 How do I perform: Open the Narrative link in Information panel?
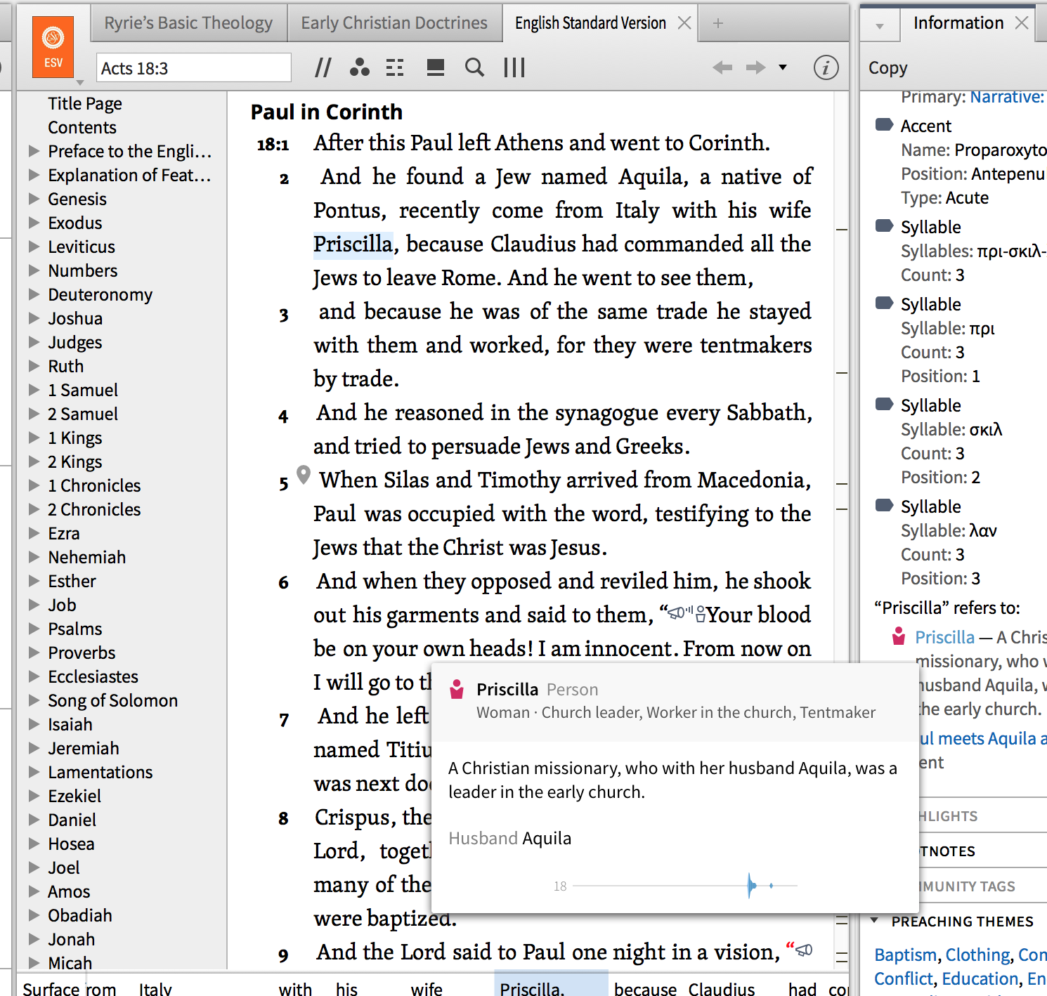(1008, 97)
